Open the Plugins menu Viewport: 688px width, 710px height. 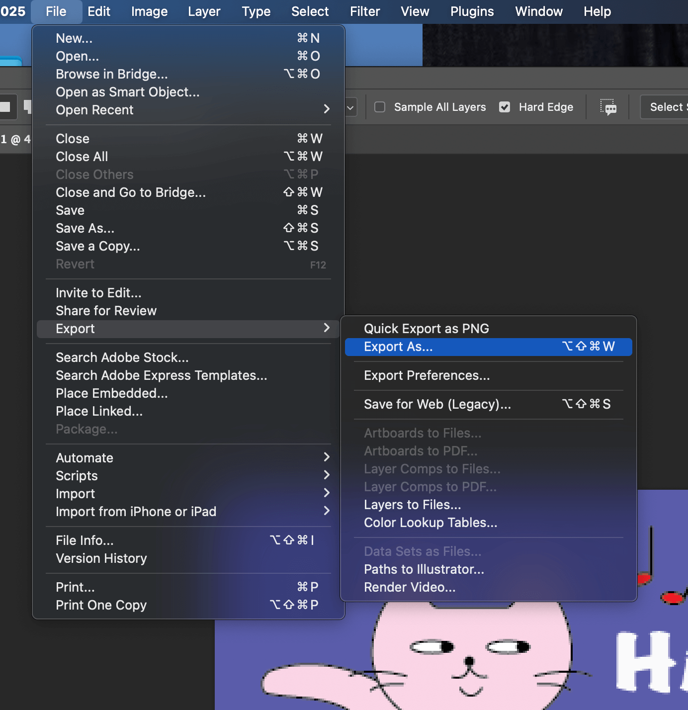472,11
